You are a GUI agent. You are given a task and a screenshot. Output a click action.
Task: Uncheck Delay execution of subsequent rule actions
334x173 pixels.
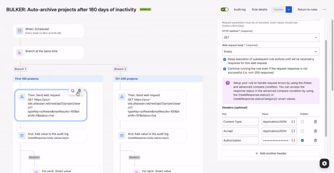(225, 59)
